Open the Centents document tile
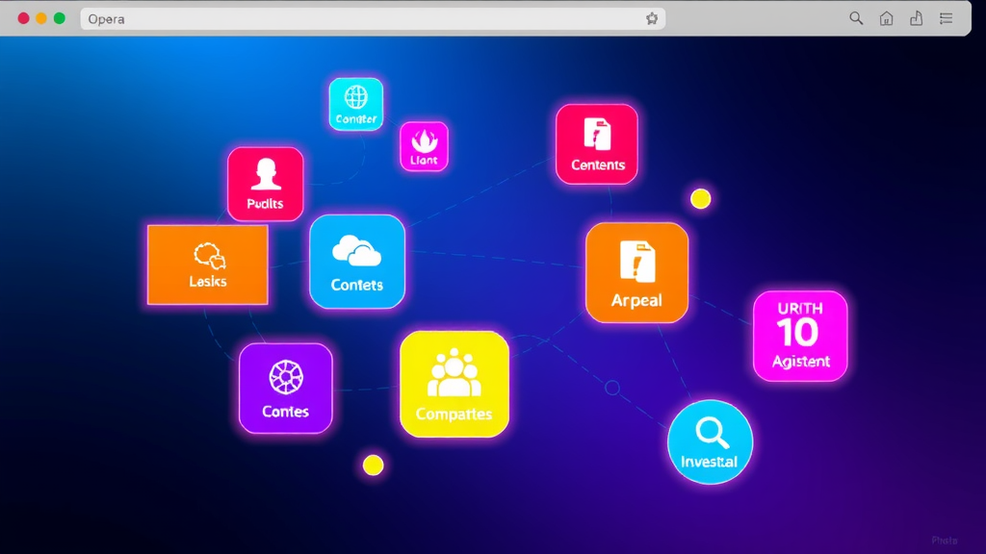986x554 pixels. click(597, 144)
